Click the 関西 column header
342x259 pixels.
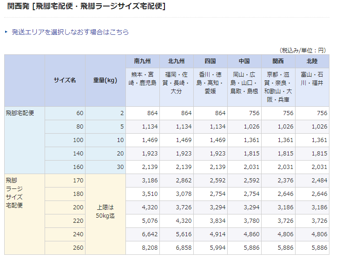(278, 61)
